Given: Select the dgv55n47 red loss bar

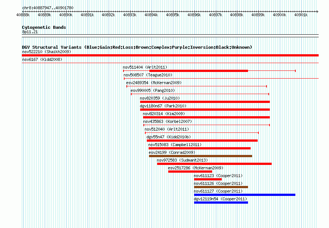Looking at the screenshot, I should click(202, 141).
